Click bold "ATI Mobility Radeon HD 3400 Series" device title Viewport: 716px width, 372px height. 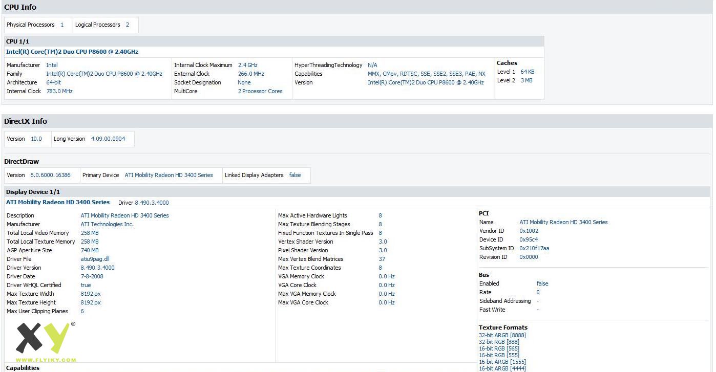tap(58, 202)
